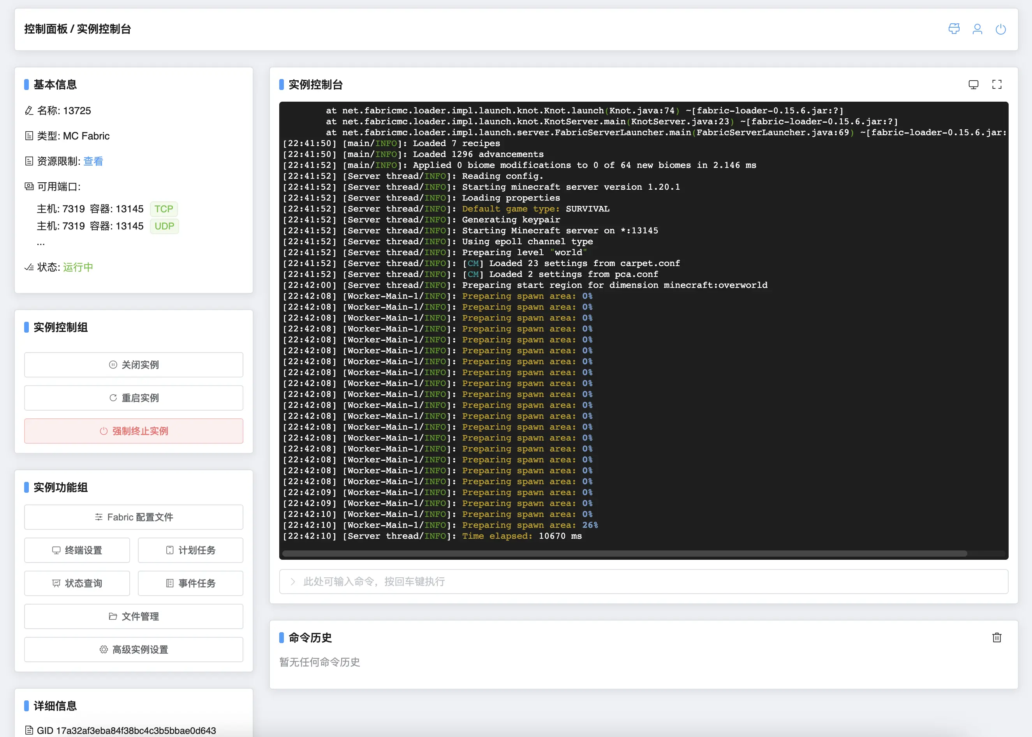Click the prompt chevron in command input
This screenshot has width=1032, height=737.
292,581
